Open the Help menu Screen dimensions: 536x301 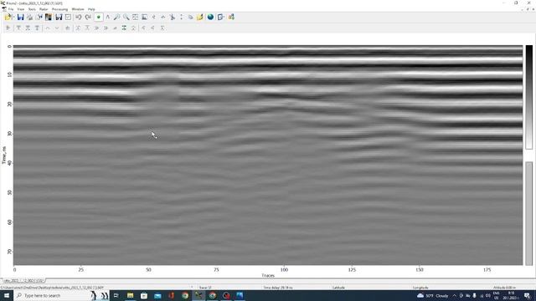pos(91,9)
